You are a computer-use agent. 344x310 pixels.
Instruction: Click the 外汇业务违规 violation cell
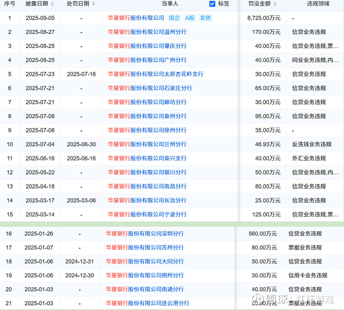pos(309,158)
